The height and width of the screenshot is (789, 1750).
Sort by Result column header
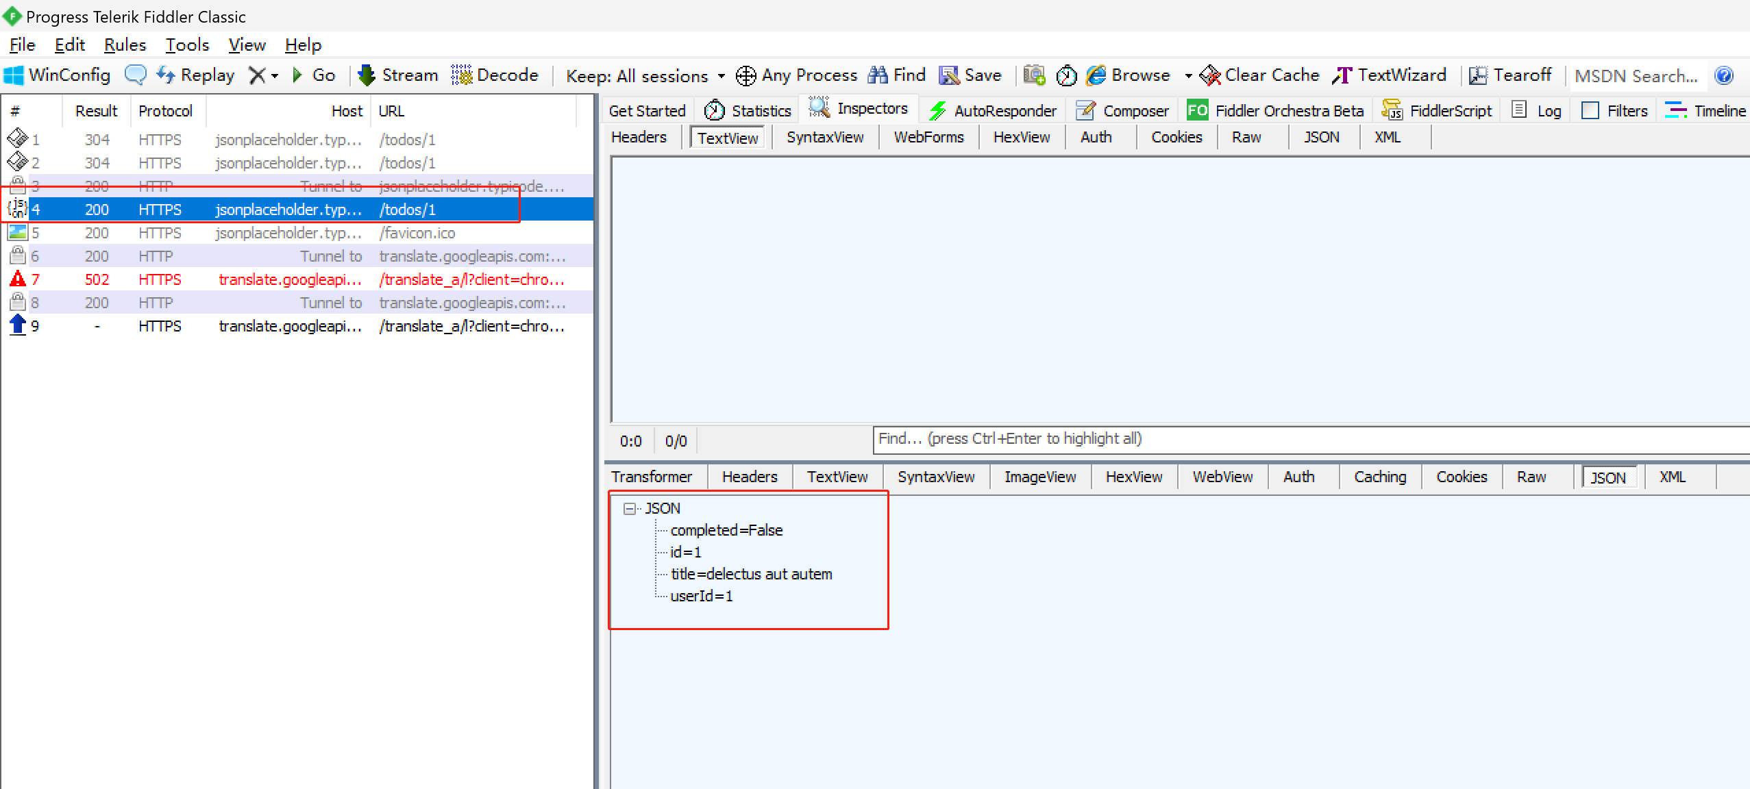(x=96, y=111)
